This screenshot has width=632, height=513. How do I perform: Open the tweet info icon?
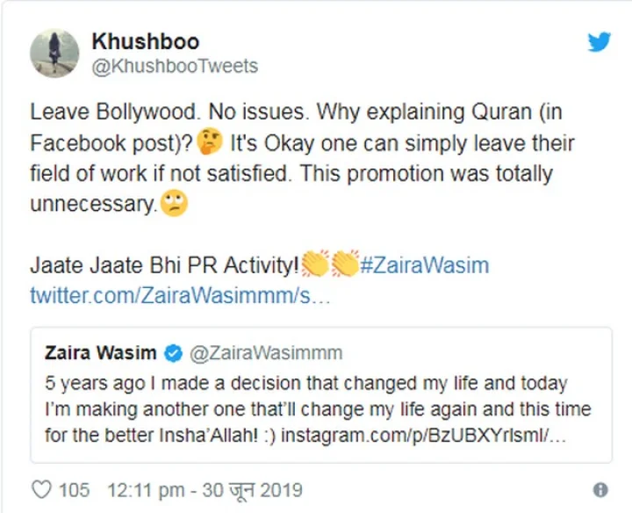point(600,490)
